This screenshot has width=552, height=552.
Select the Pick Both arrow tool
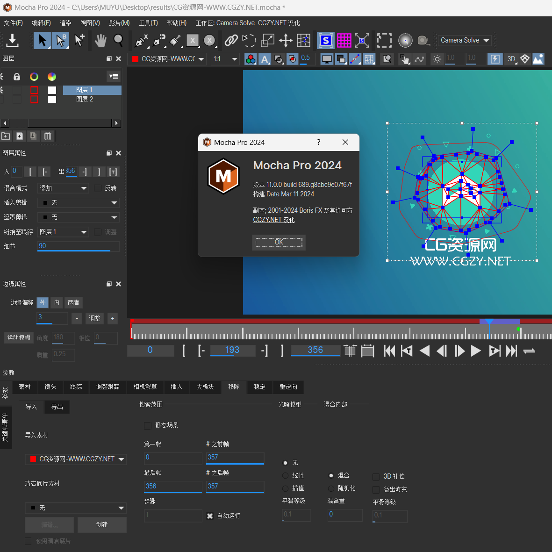pos(61,41)
